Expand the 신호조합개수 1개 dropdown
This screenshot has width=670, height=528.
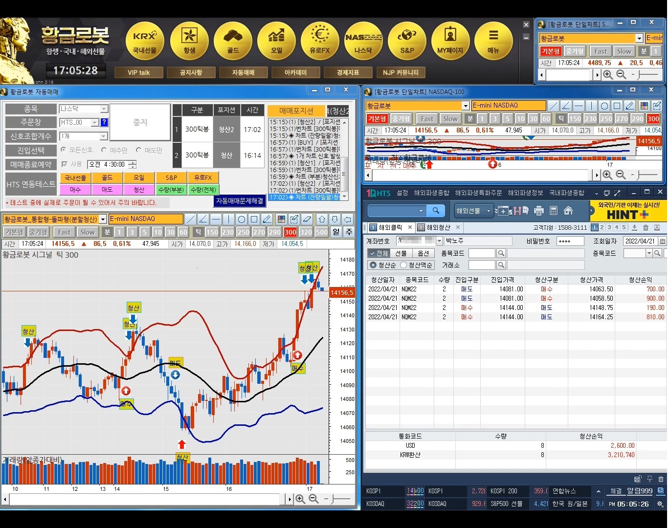104,136
